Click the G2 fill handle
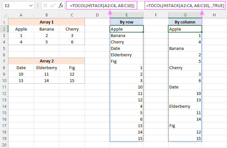This screenshot has height=148, width=227. 202,32
